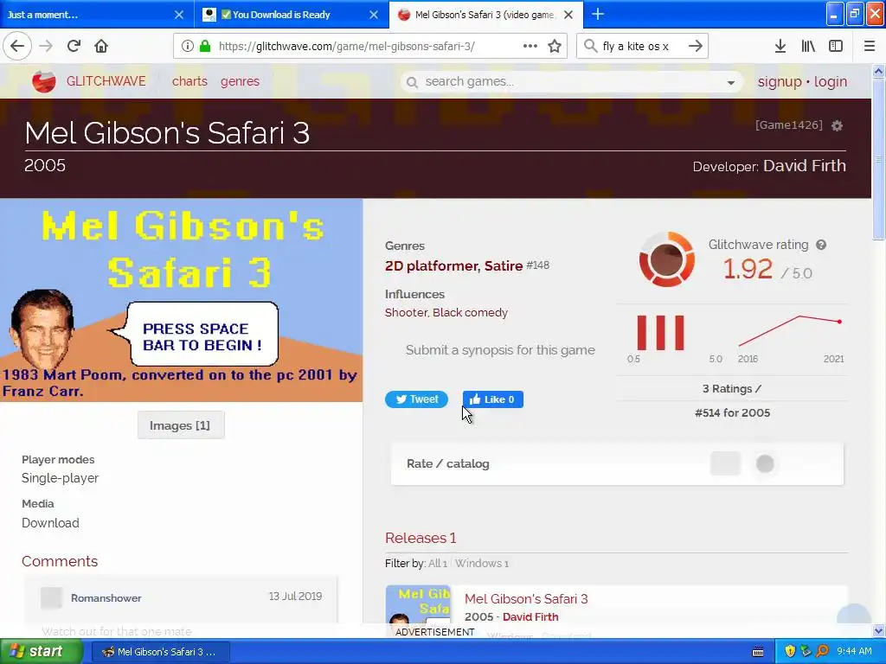This screenshot has width=886, height=664.
Task: Click the rating distribution bar chart
Action: click(660, 333)
